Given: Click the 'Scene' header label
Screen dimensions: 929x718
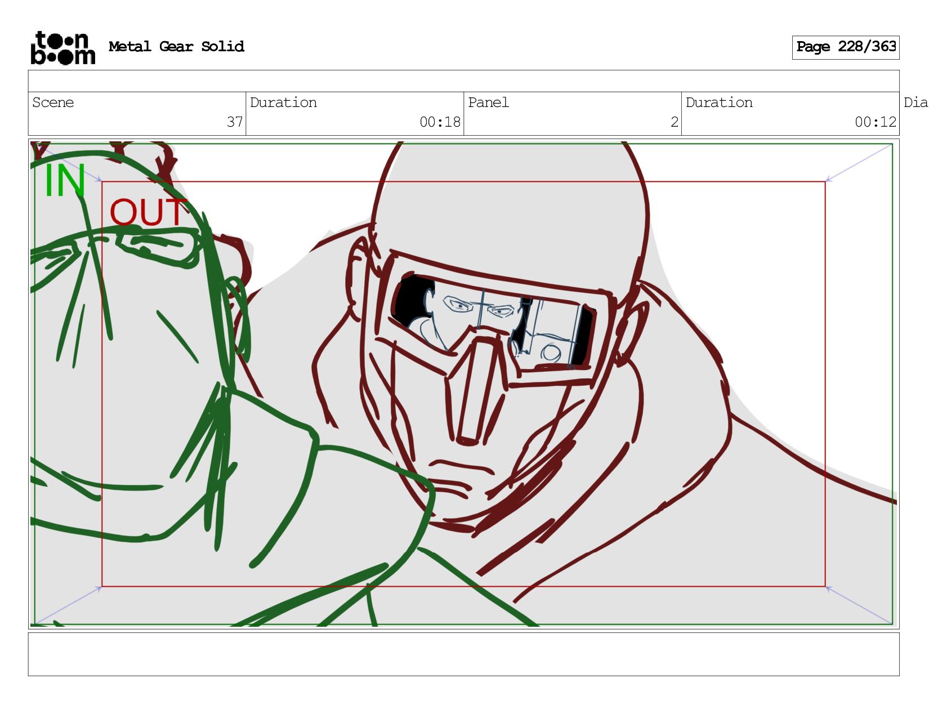Looking at the screenshot, I should pos(53,102).
